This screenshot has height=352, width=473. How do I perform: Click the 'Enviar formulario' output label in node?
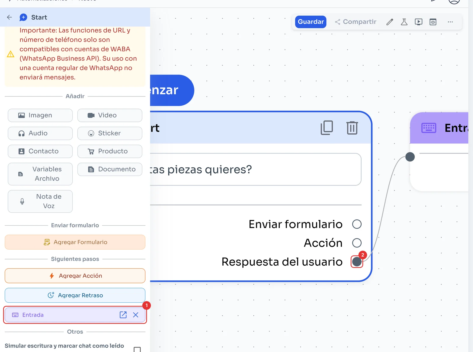click(296, 224)
